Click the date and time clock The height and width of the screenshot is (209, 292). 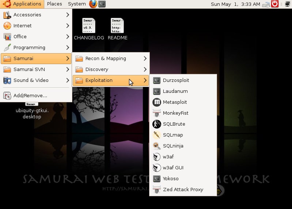[235, 4]
